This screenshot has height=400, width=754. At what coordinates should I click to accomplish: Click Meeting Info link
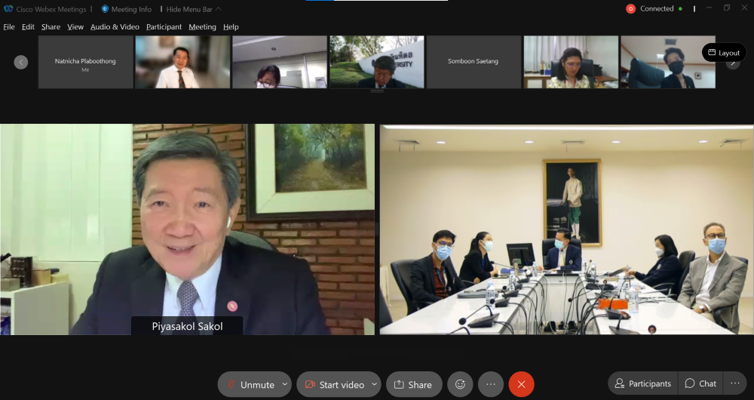[x=126, y=9]
